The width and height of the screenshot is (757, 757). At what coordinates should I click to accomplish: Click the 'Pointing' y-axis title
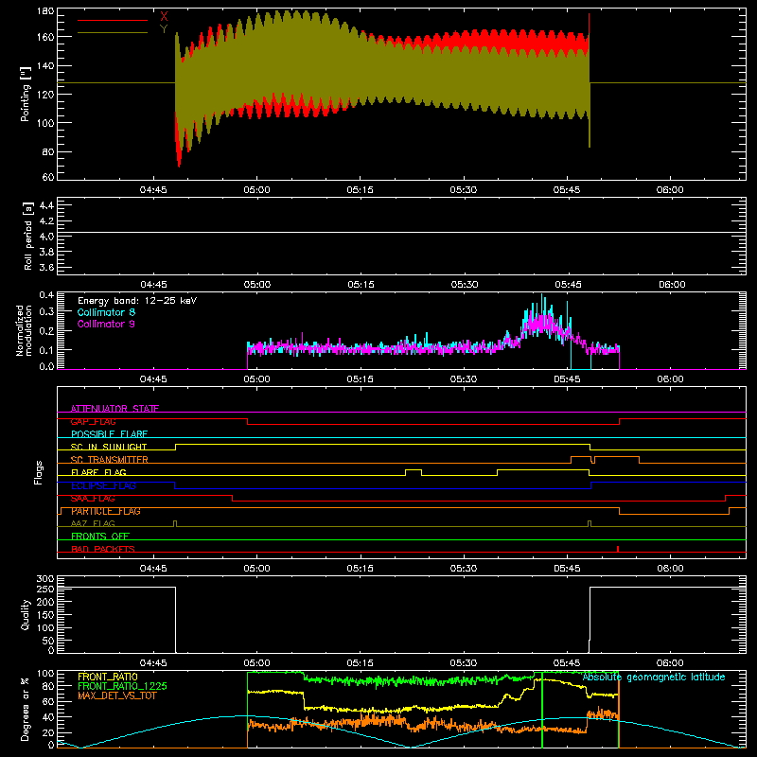(26, 94)
